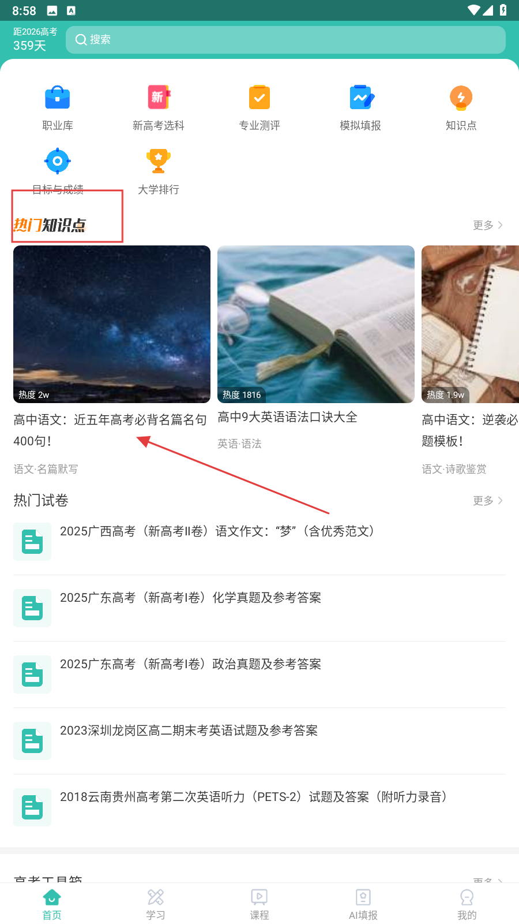Tap the search magnifier icon
This screenshot has width=519, height=924.
(x=81, y=39)
